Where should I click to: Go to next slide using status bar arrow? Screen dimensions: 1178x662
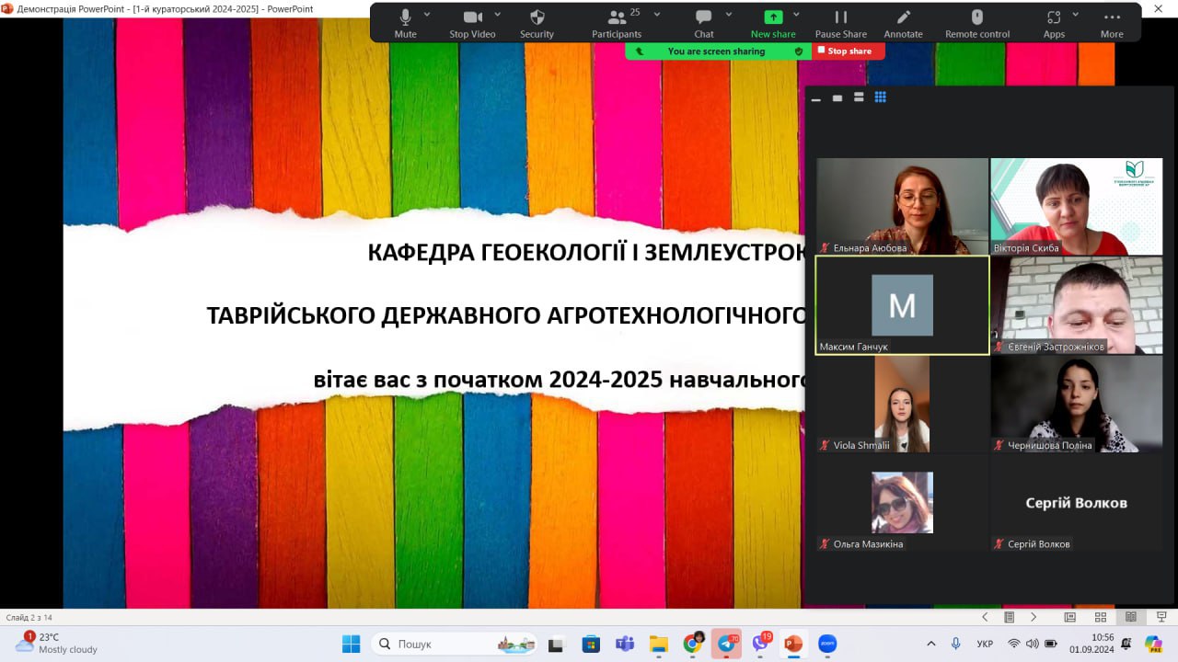coord(1034,617)
